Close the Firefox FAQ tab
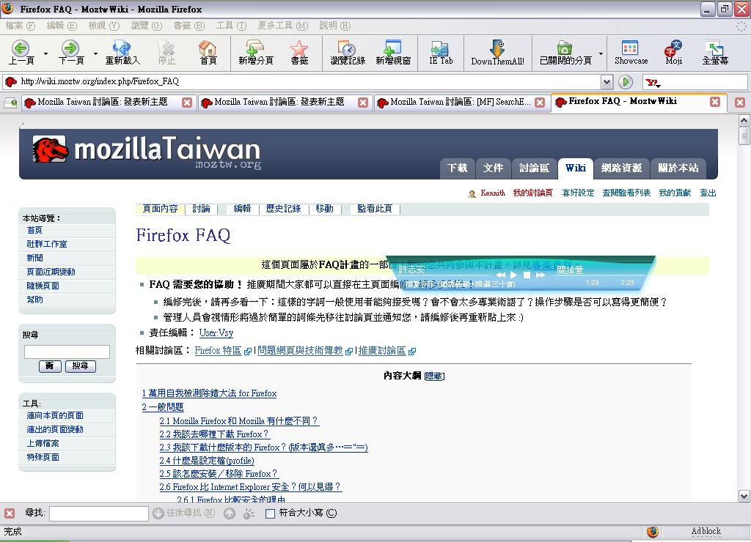The width and height of the screenshot is (751, 542). (x=715, y=101)
